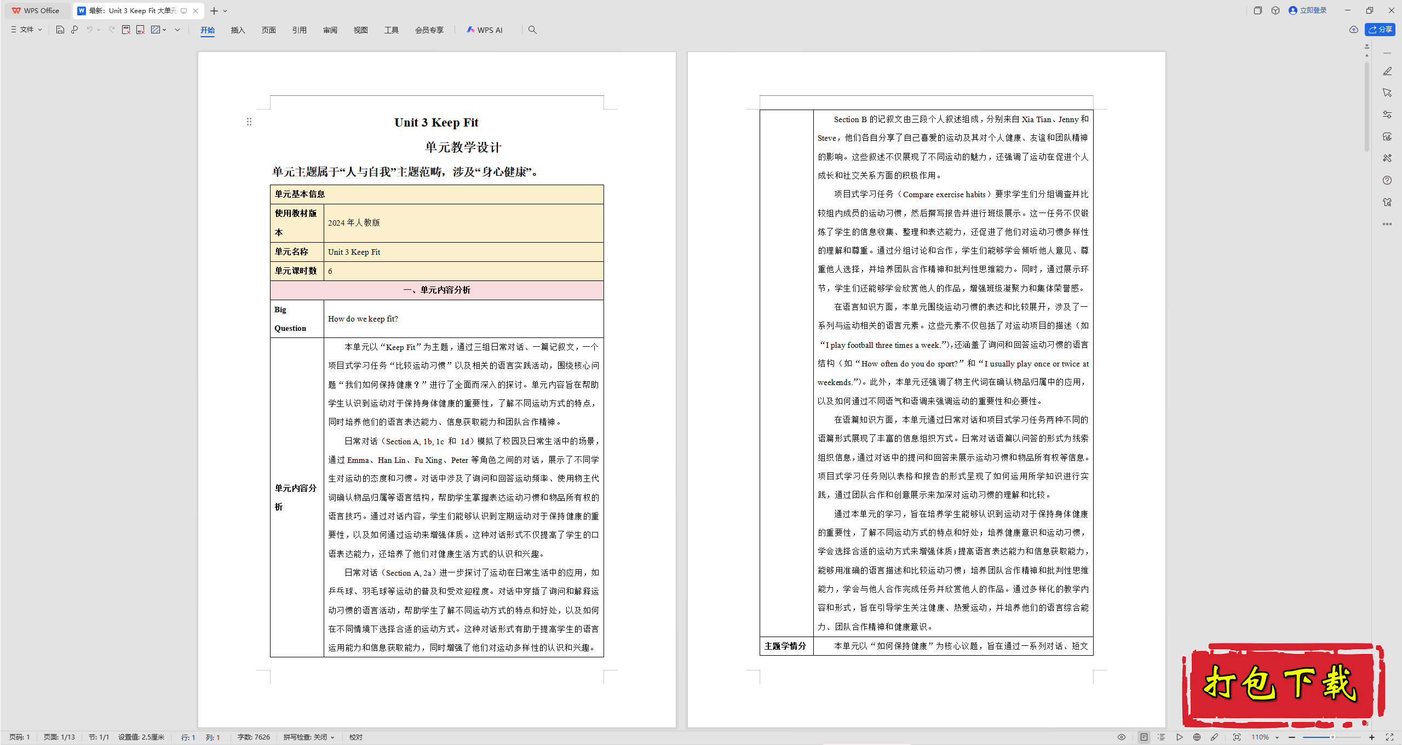Click the 'How do we keep fit?' cell
1402x745 pixels.
(464, 319)
